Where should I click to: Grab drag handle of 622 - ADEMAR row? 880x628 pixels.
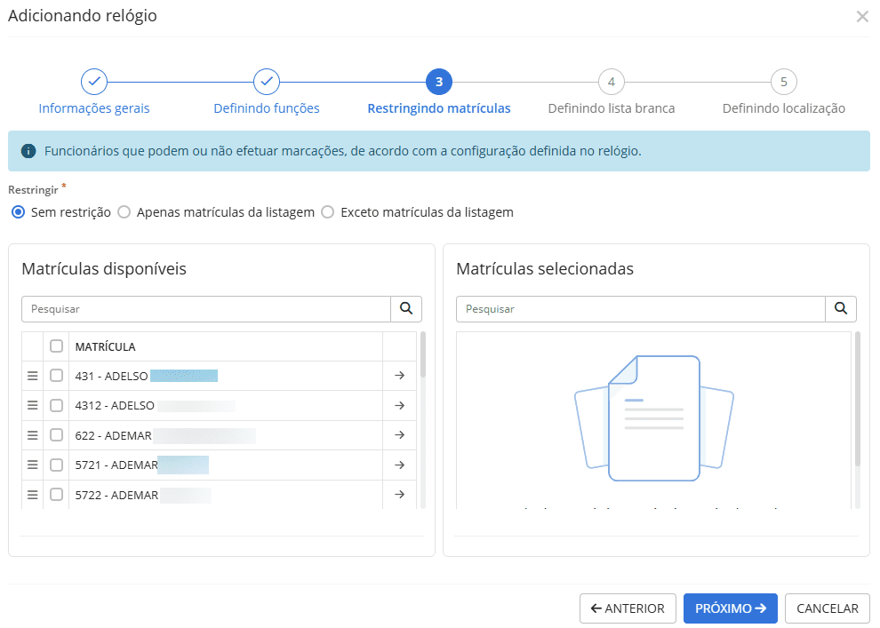(33, 435)
